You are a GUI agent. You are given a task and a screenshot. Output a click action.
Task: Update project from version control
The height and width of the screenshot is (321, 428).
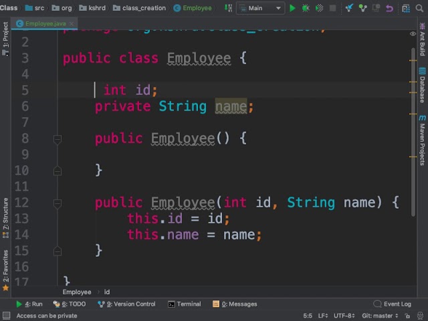(349, 8)
